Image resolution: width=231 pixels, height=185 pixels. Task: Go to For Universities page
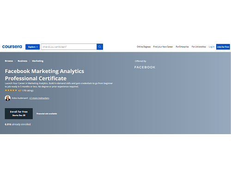[199, 47]
